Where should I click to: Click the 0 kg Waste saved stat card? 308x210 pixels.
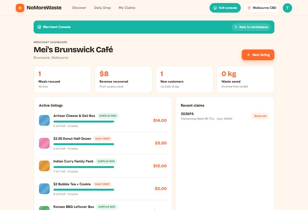(x=246, y=79)
